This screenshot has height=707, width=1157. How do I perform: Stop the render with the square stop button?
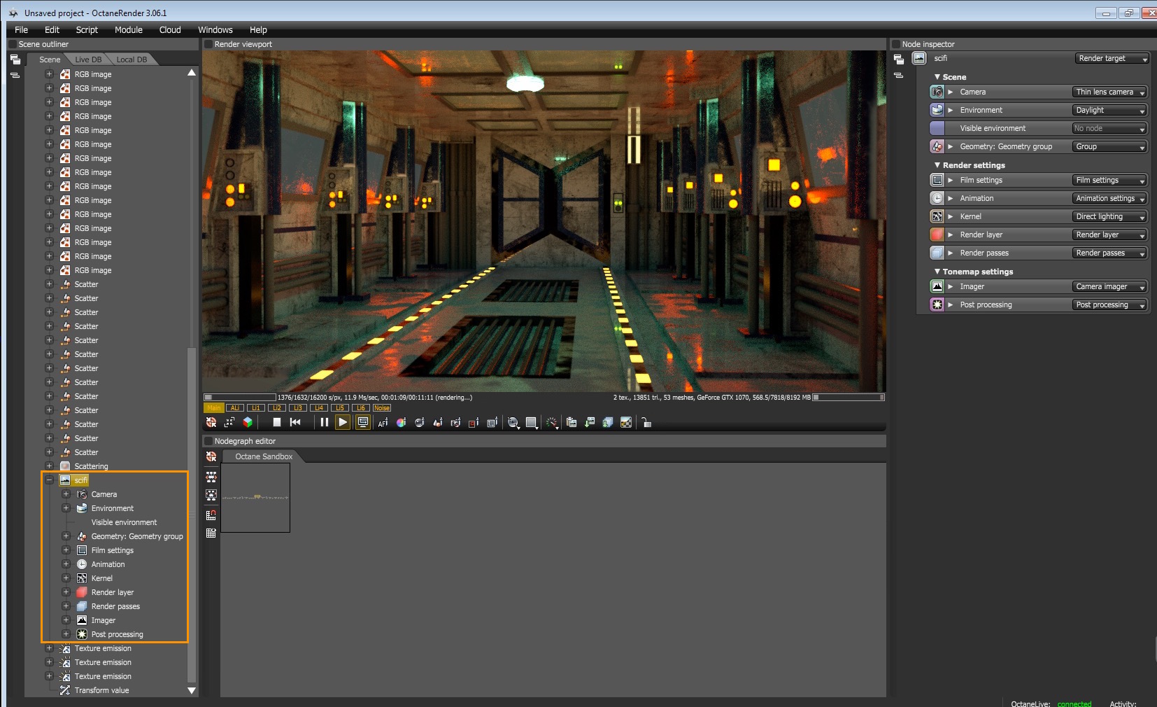coord(277,422)
